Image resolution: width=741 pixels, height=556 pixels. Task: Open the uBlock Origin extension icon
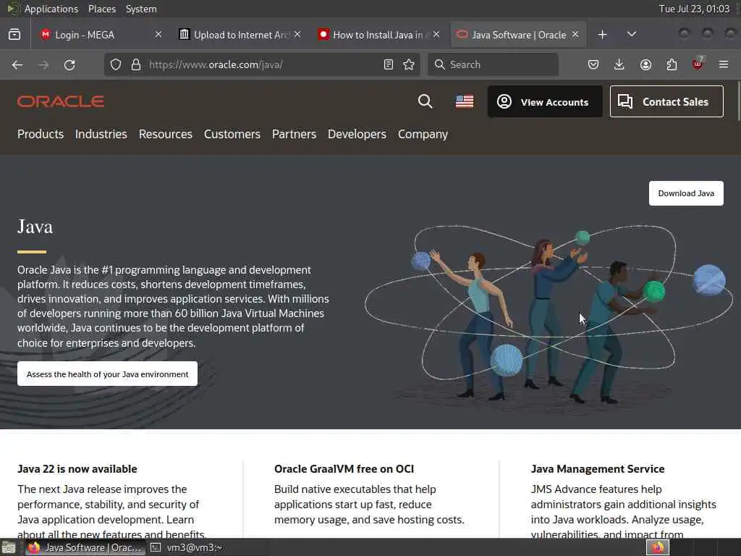[698, 64]
